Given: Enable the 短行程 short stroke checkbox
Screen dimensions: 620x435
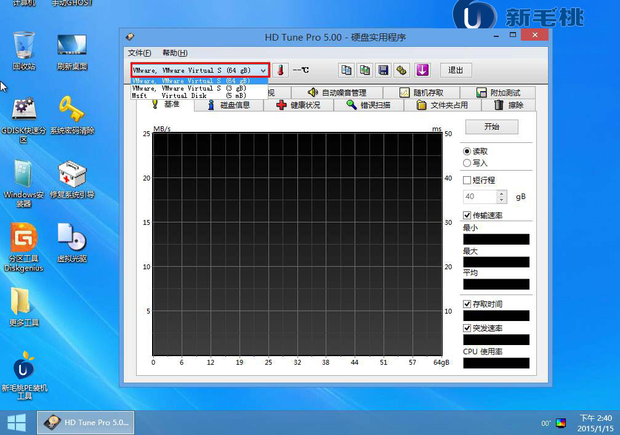Looking at the screenshot, I should [467, 180].
